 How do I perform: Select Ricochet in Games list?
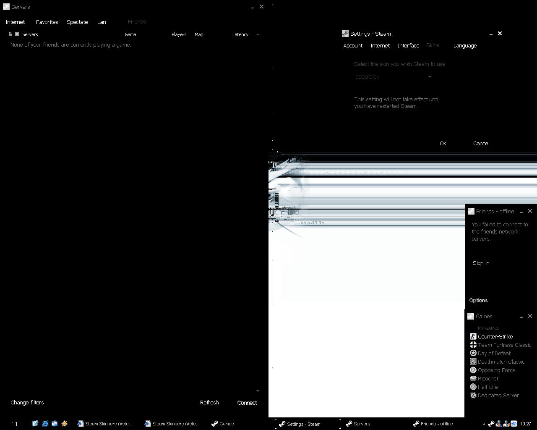(488, 378)
